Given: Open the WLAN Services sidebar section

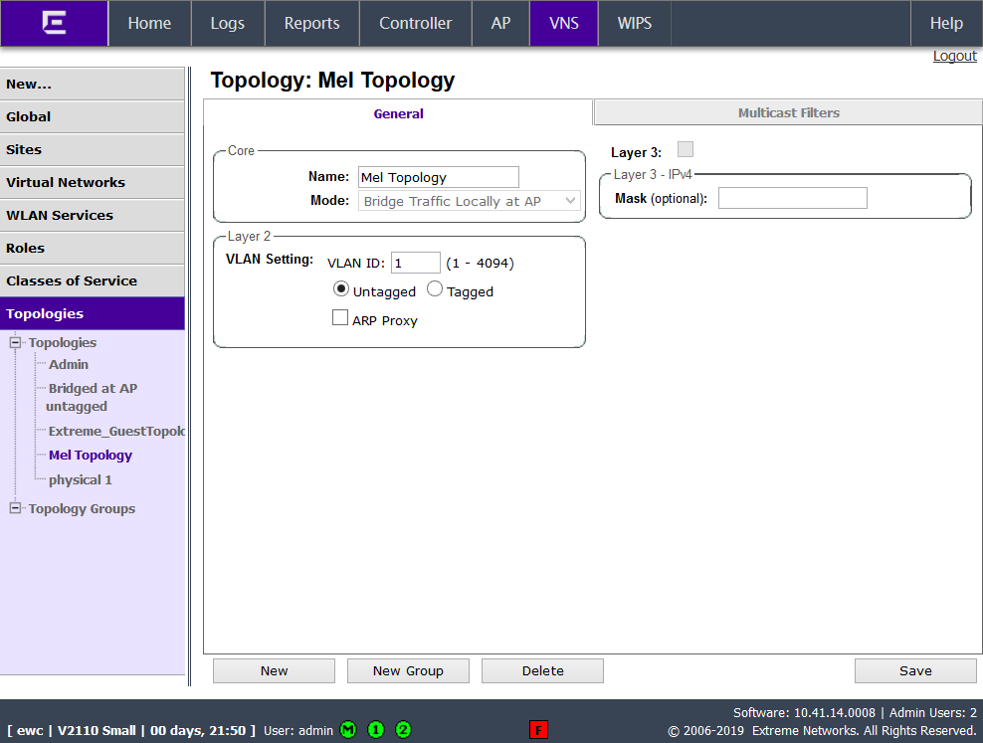Looking at the screenshot, I should point(93,215).
